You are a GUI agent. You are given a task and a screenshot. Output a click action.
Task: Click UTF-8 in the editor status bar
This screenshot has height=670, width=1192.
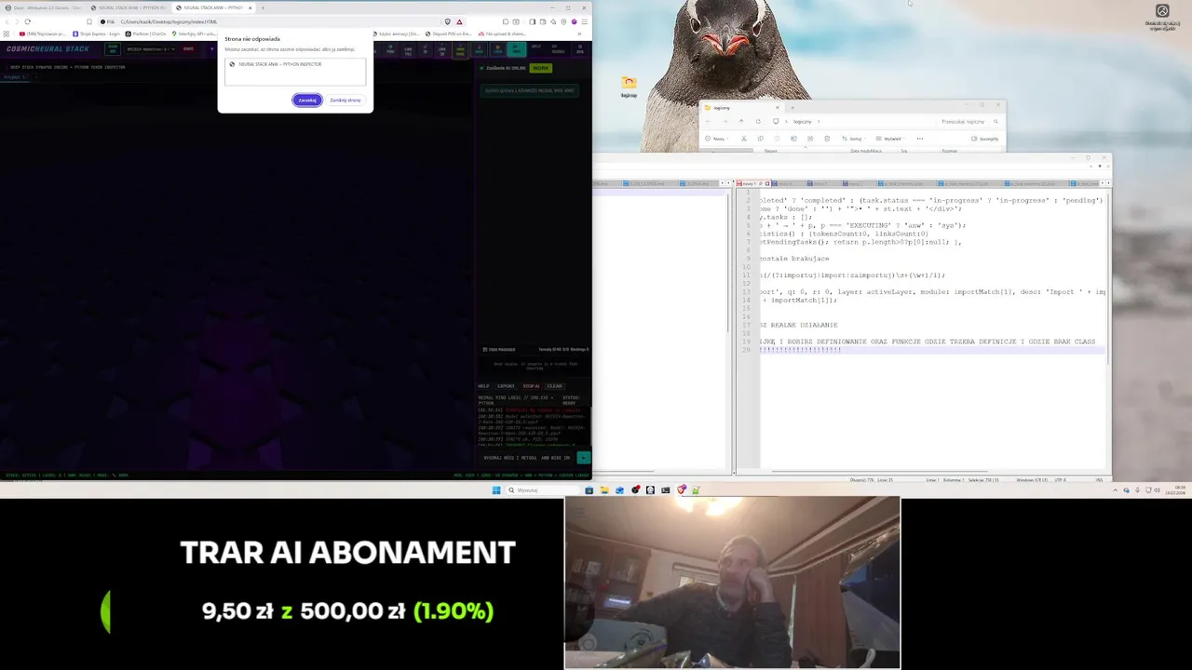1063,479
